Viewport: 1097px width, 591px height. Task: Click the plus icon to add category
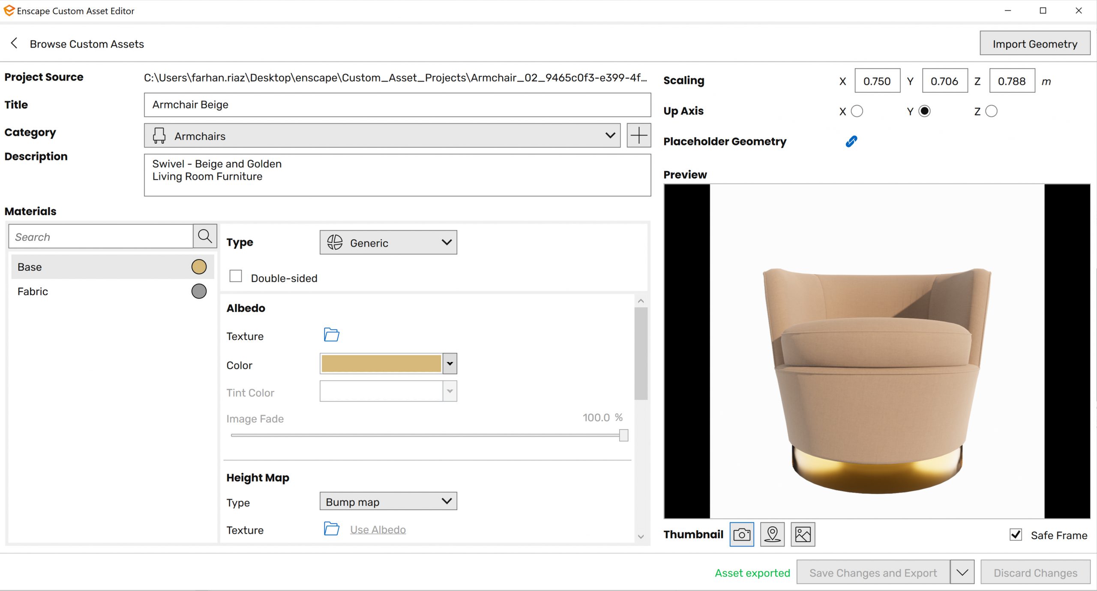[638, 136]
